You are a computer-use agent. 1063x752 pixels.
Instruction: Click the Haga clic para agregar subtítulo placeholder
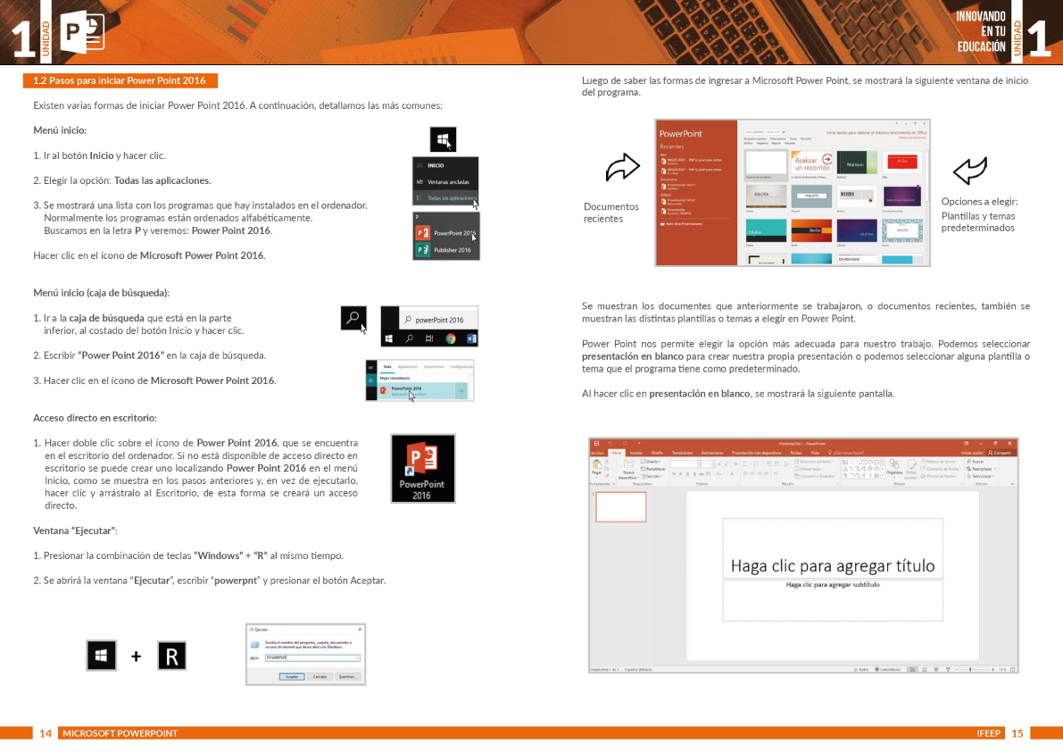(833, 600)
